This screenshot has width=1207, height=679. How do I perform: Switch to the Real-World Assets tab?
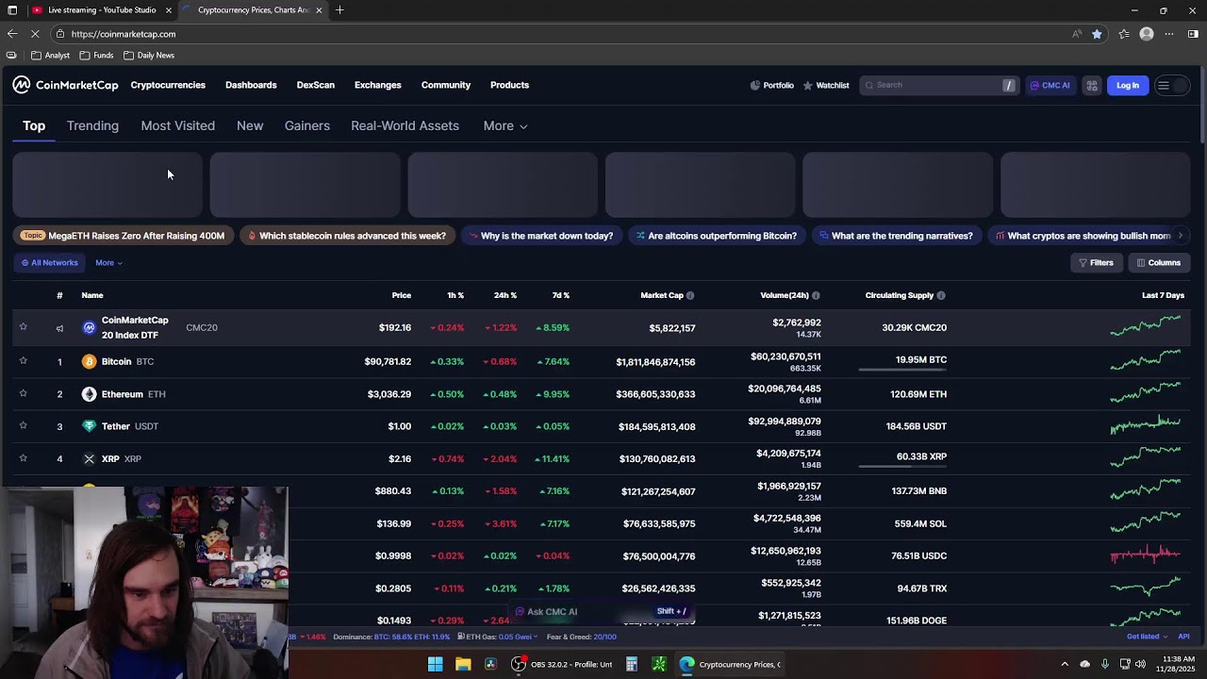point(405,125)
